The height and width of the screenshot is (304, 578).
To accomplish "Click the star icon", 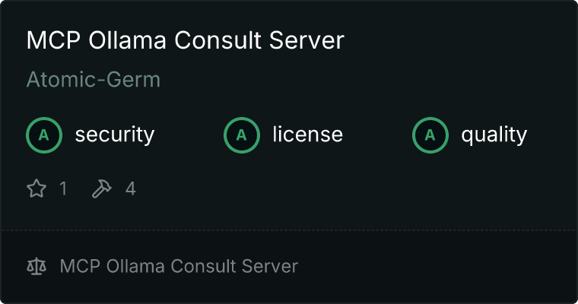I will pyautogui.click(x=37, y=188).
